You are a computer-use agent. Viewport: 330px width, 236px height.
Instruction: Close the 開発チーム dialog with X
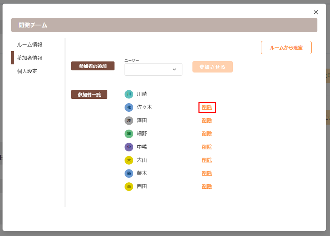[316, 12]
